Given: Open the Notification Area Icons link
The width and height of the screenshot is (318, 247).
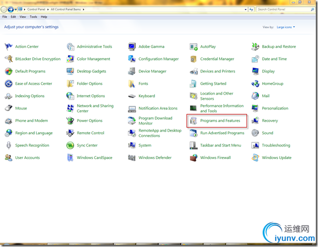Looking at the screenshot, I should point(158,108).
